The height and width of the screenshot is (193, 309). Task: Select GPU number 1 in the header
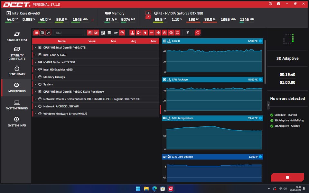[x=148, y=13]
